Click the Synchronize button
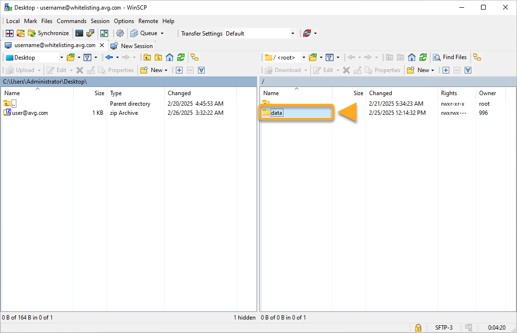This screenshot has height=333, width=517. pyautogui.click(x=49, y=33)
